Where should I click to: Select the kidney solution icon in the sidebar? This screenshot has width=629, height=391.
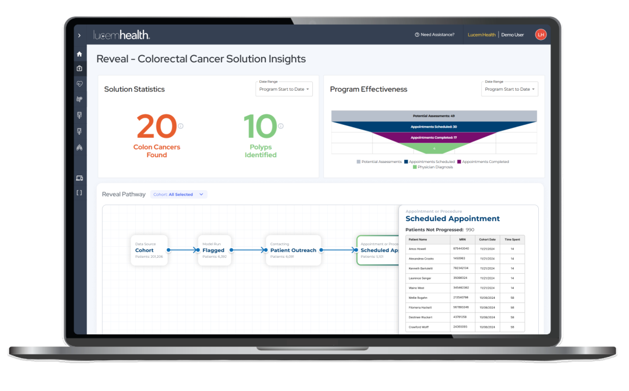coord(80,115)
